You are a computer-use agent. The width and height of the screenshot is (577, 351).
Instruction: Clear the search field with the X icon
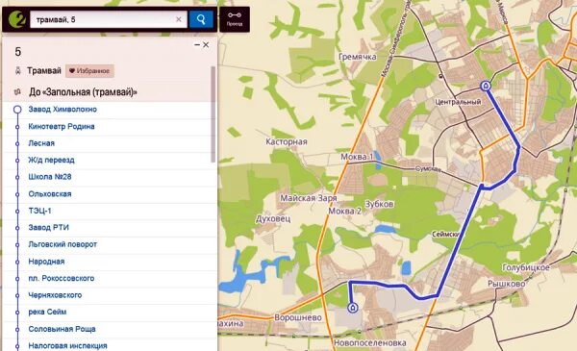179,19
